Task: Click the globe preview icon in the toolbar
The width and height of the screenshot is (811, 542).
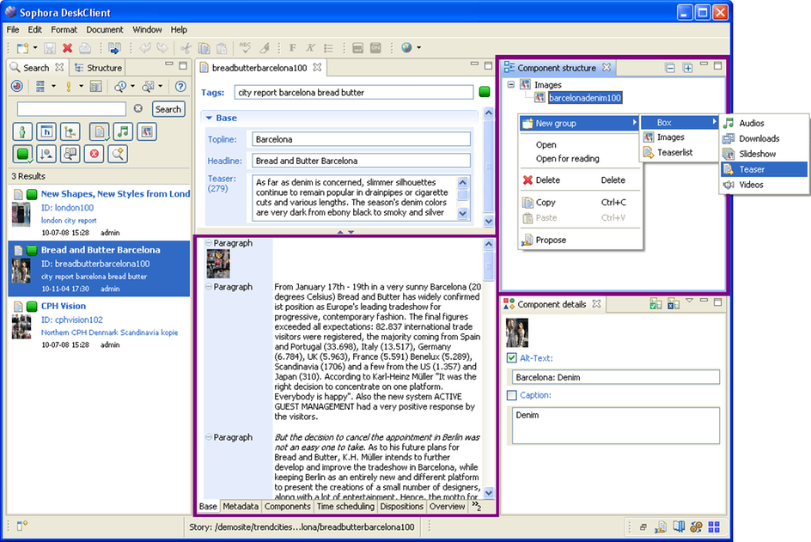Action: (x=407, y=47)
